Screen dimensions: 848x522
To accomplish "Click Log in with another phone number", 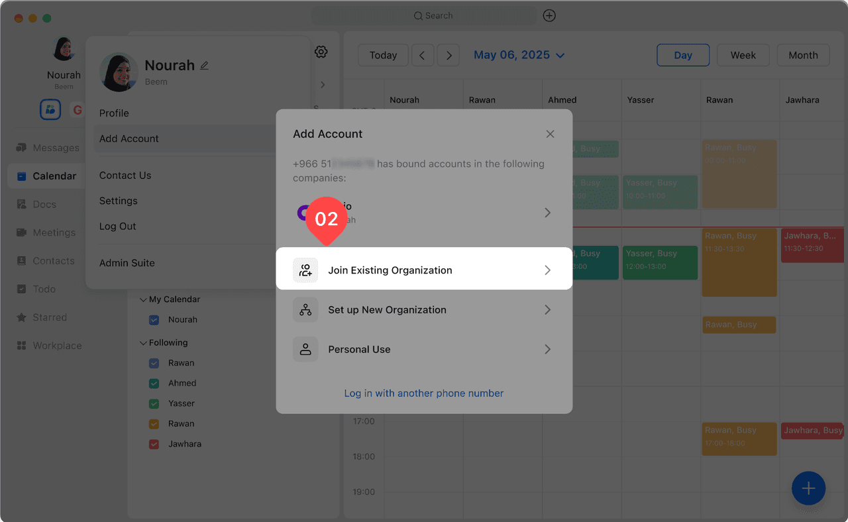I will coord(424,393).
